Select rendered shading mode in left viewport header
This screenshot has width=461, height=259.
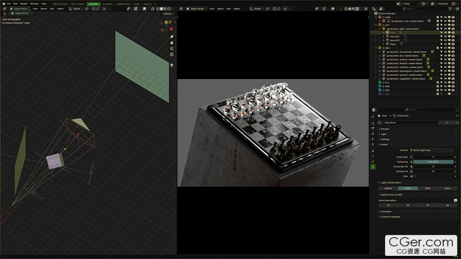point(169,9)
